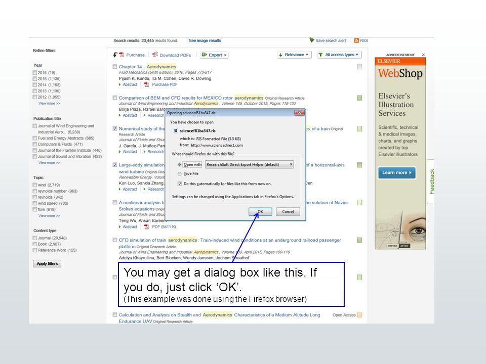The height and width of the screenshot is (364, 486).
Task: Check the Book content type filter
Action: pyautogui.click(x=35, y=244)
